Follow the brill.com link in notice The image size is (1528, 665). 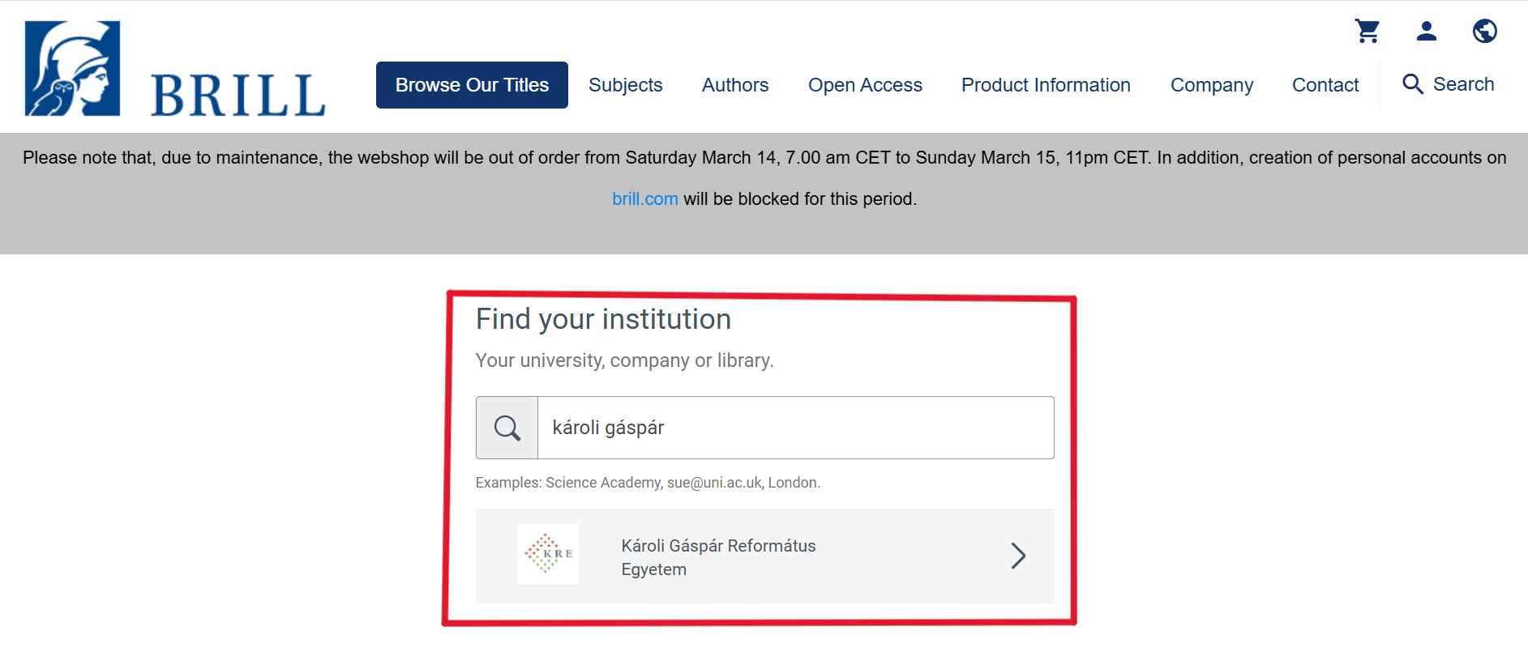[644, 199]
